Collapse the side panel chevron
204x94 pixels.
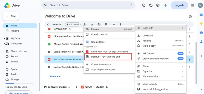201,89
